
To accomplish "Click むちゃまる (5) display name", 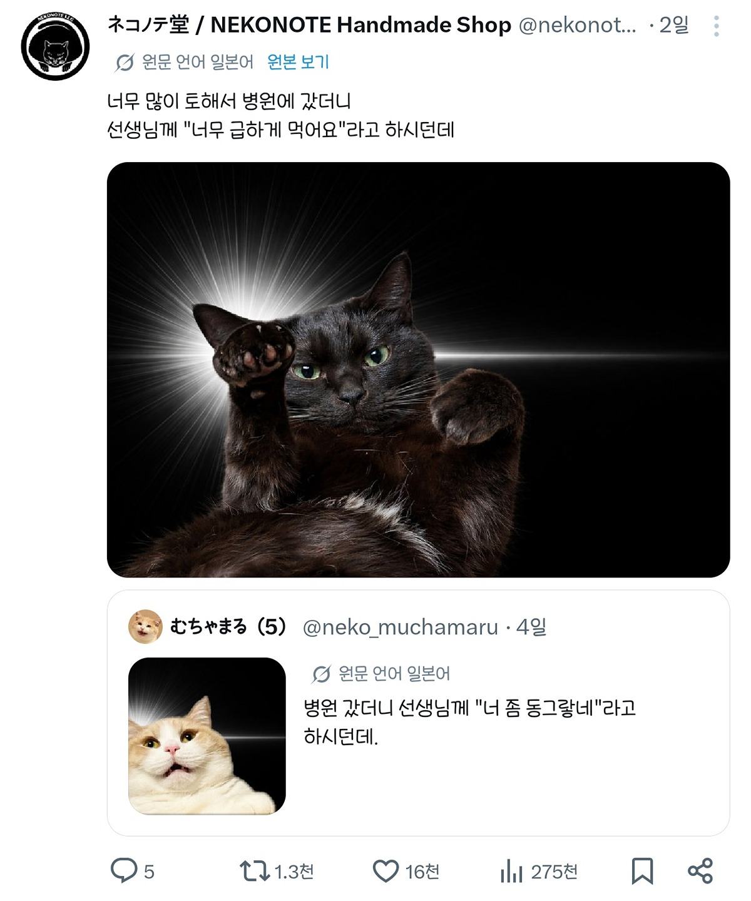I will point(228,626).
